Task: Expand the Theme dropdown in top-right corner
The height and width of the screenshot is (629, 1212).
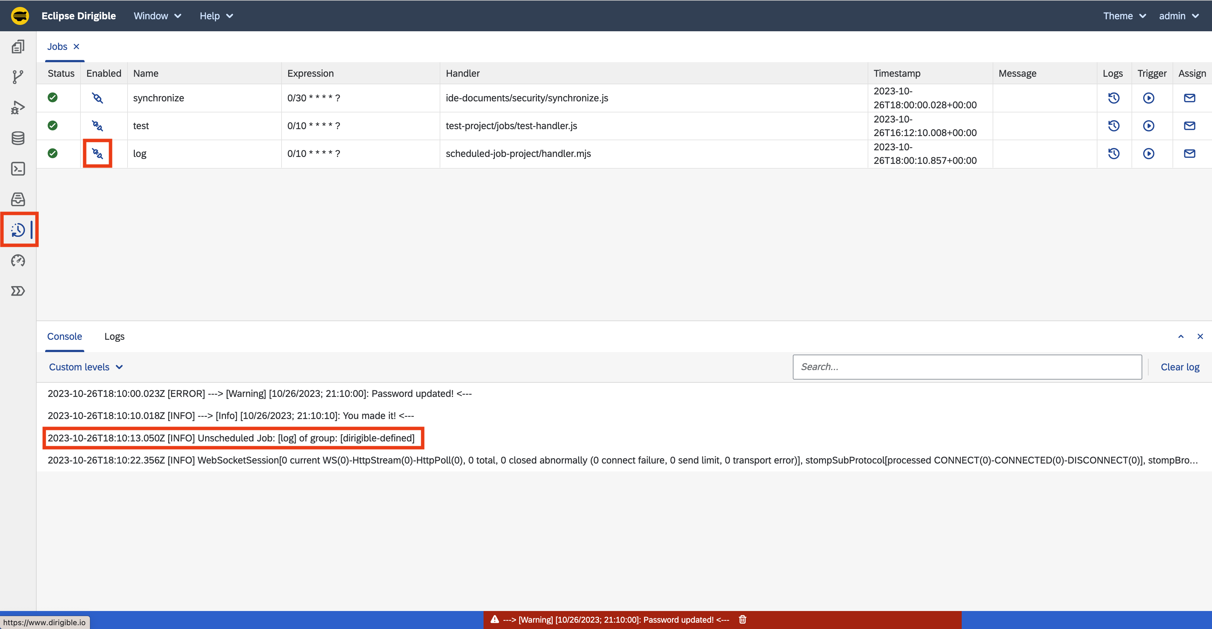Action: (x=1122, y=15)
